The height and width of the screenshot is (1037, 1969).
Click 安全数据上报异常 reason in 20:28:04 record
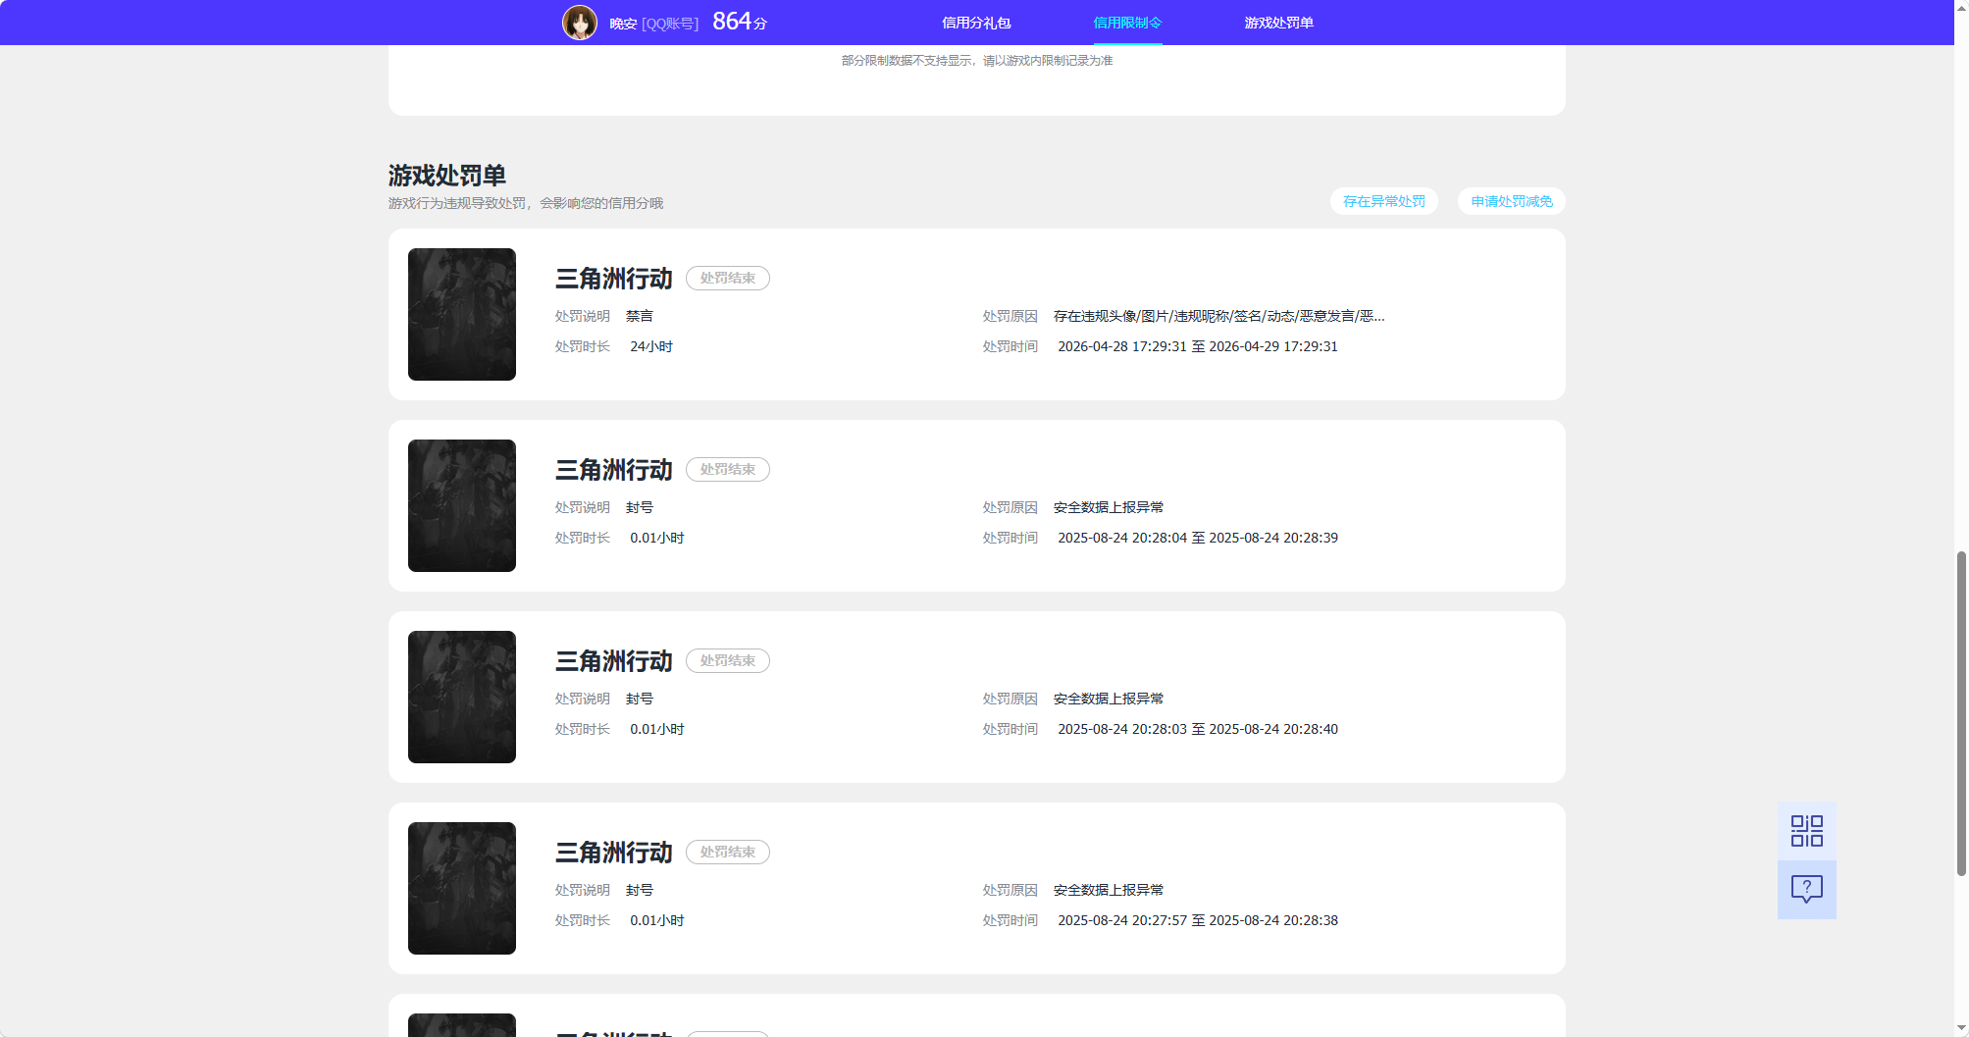1109,507
